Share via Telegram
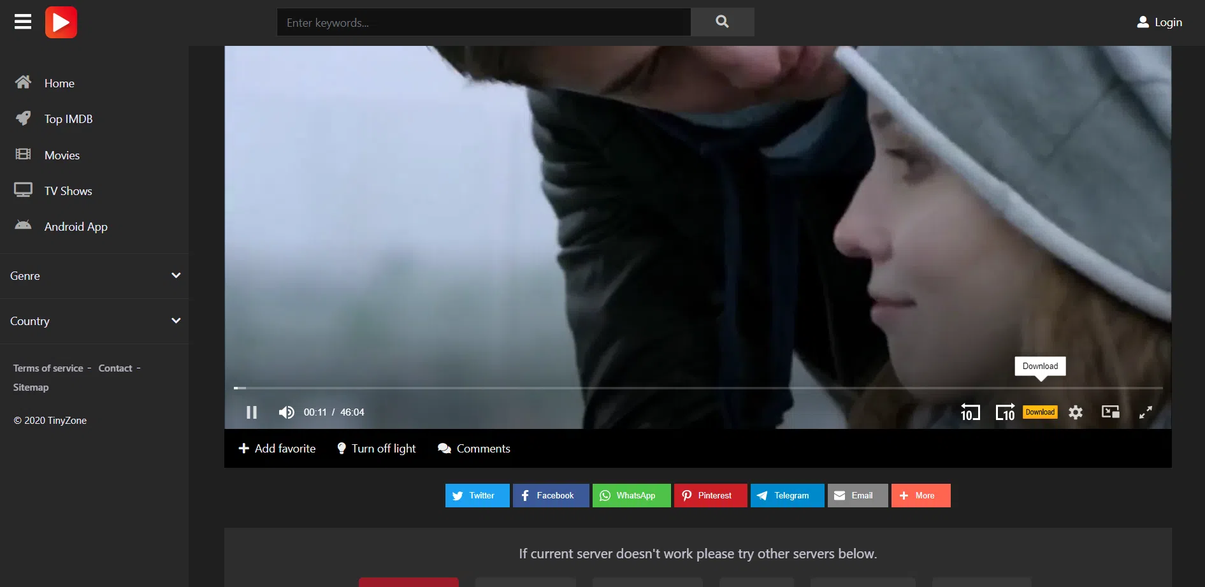The image size is (1205, 587). (788, 495)
